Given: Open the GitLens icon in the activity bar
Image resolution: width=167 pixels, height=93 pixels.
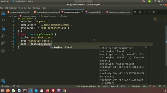Looking at the screenshot, I should pyautogui.click(x=3, y=51).
